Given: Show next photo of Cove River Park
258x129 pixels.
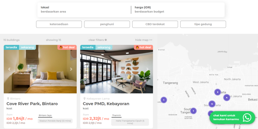Looking at the screenshot, I should click(x=71, y=69).
